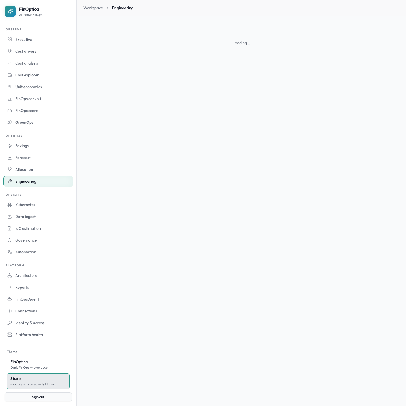Open the Executive page
The height and width of the screenshot is (406, 406).
(x=38, y=39)
